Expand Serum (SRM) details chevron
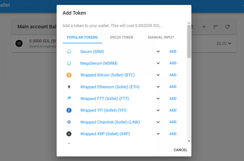This screenshot has height=161, width=244. click(x=158, y=52)
